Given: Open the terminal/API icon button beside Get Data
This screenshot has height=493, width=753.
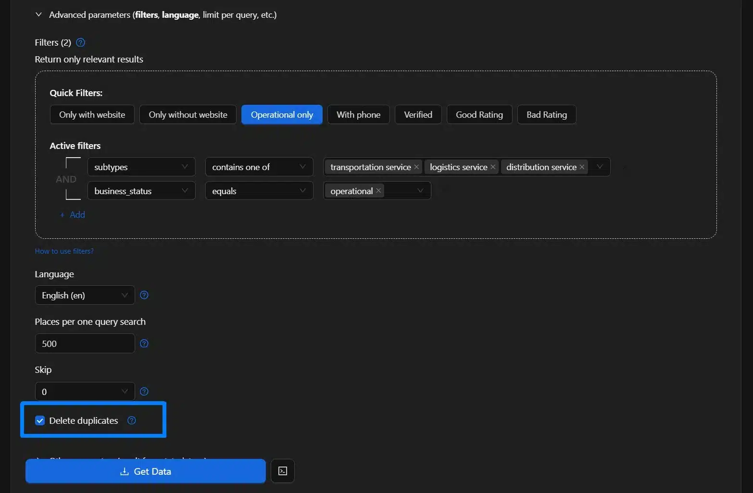Looking at the screenshot, I should coord(283,471).
